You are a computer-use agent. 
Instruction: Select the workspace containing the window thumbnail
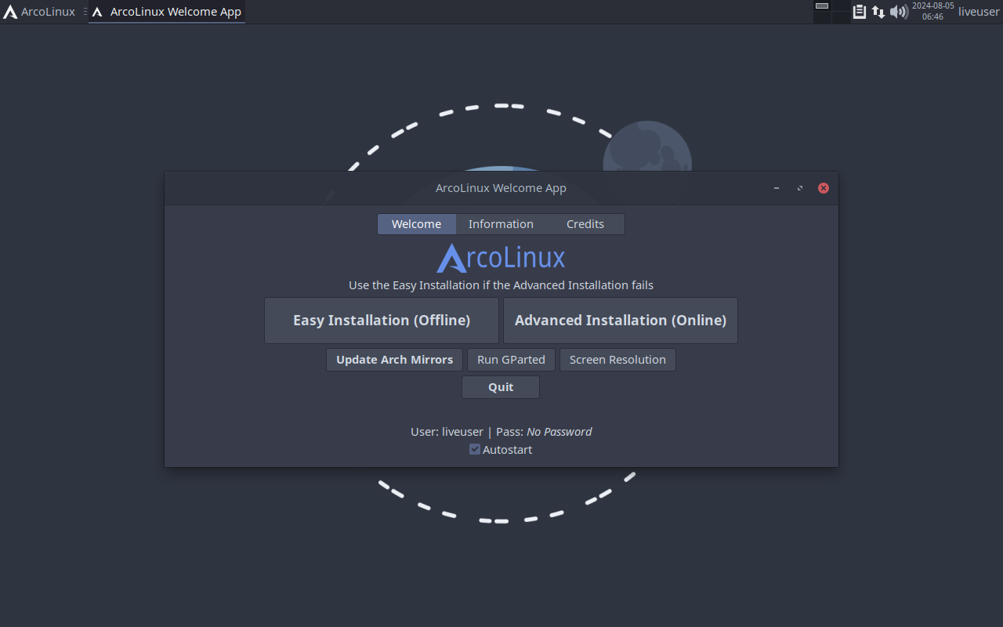point(822,6)
